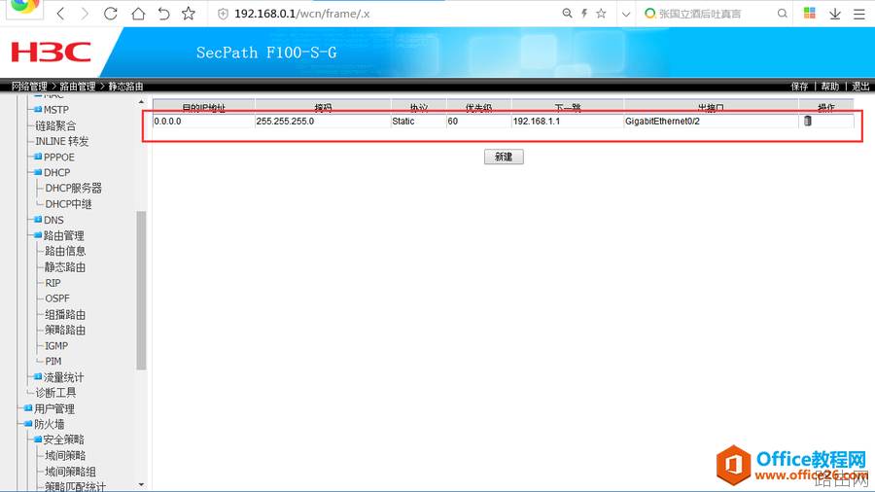Click the zoom magnifier in the address bar
This screenshot has height=492, width=875.
tap(567, 14)
